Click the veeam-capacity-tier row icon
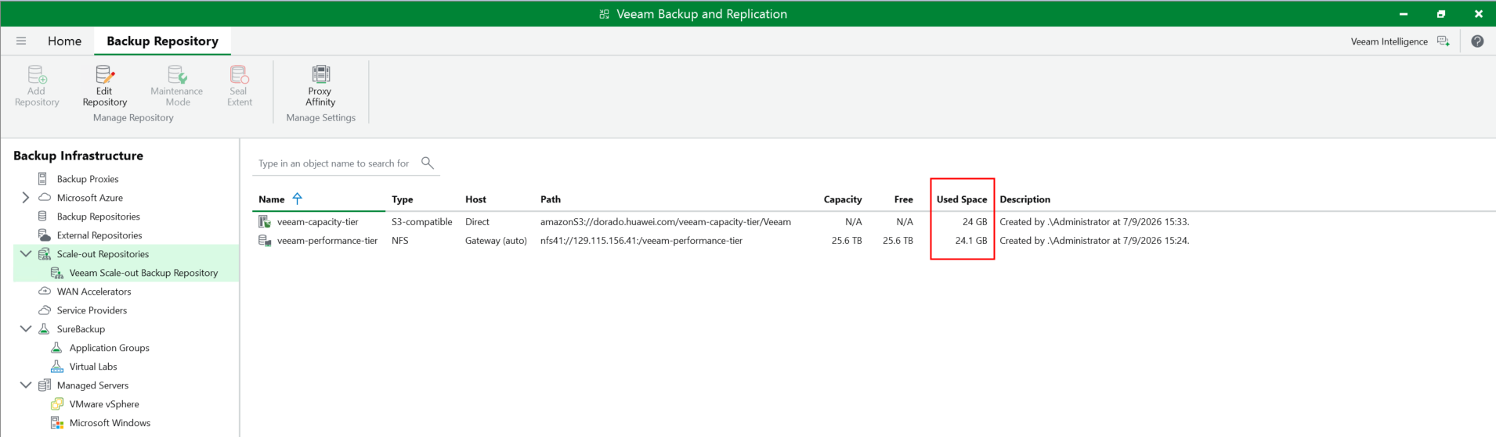Viewport: 1496px width, 437px height. coord(265,222)
